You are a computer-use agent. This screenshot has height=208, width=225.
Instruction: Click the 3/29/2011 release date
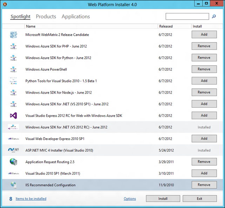click(x=166, y=162)
